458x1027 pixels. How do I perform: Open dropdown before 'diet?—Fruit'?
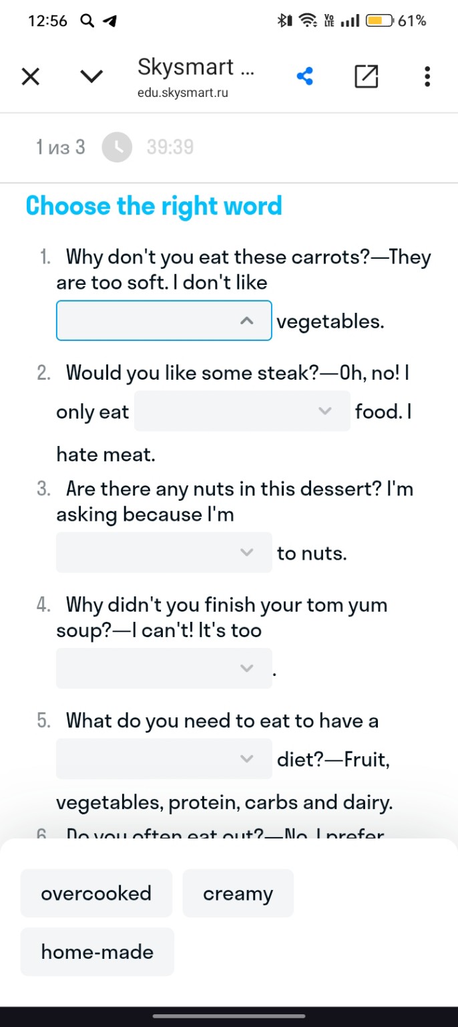[164, 759]
